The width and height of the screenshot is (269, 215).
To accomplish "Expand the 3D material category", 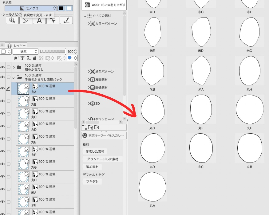I will pyautogui.click(x=89, y=104).
